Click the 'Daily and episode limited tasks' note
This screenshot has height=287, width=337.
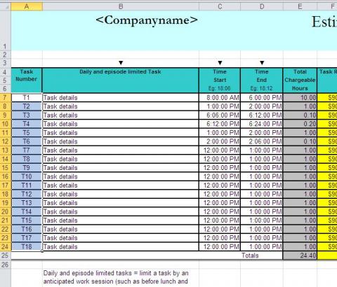click(116, 277)
